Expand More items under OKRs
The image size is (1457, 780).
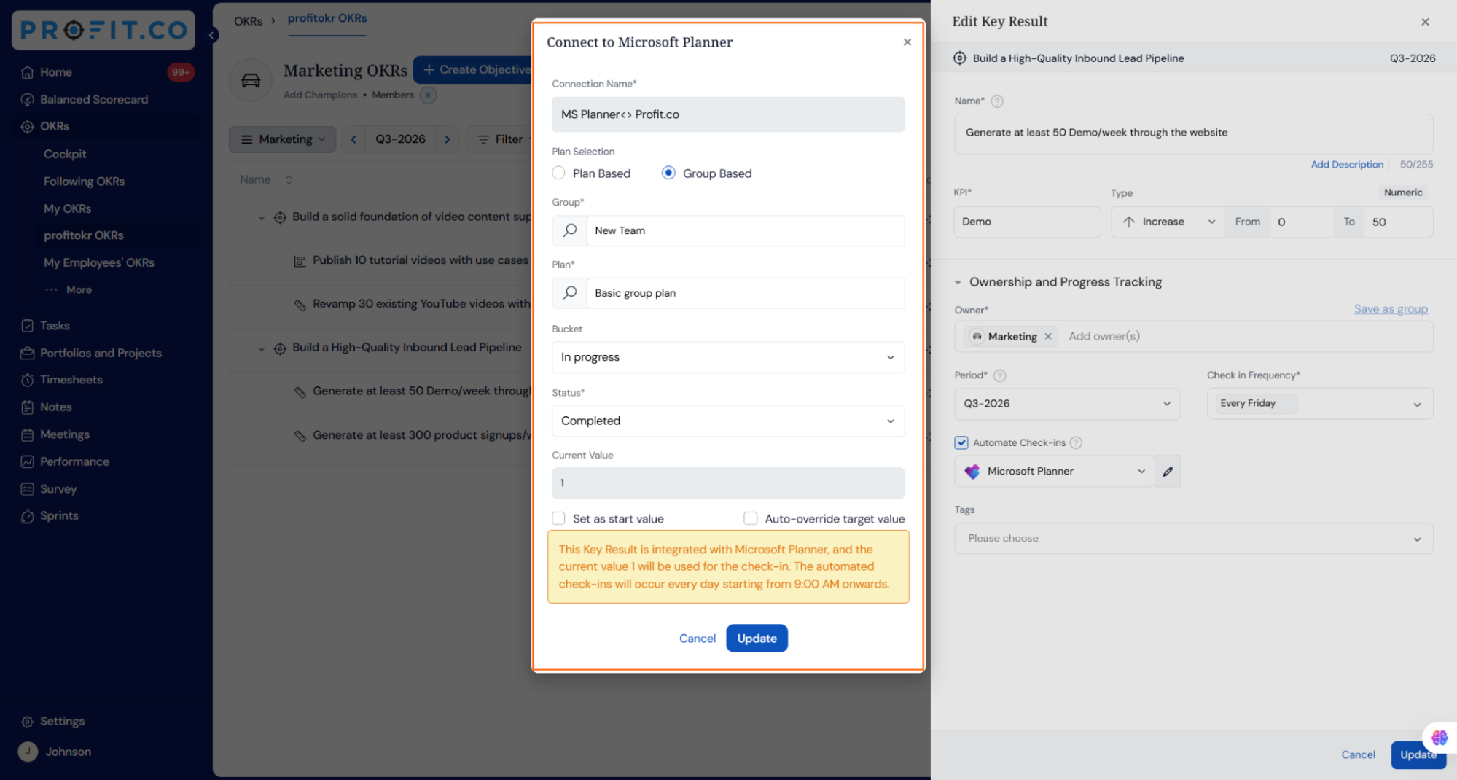pos(69,289)
